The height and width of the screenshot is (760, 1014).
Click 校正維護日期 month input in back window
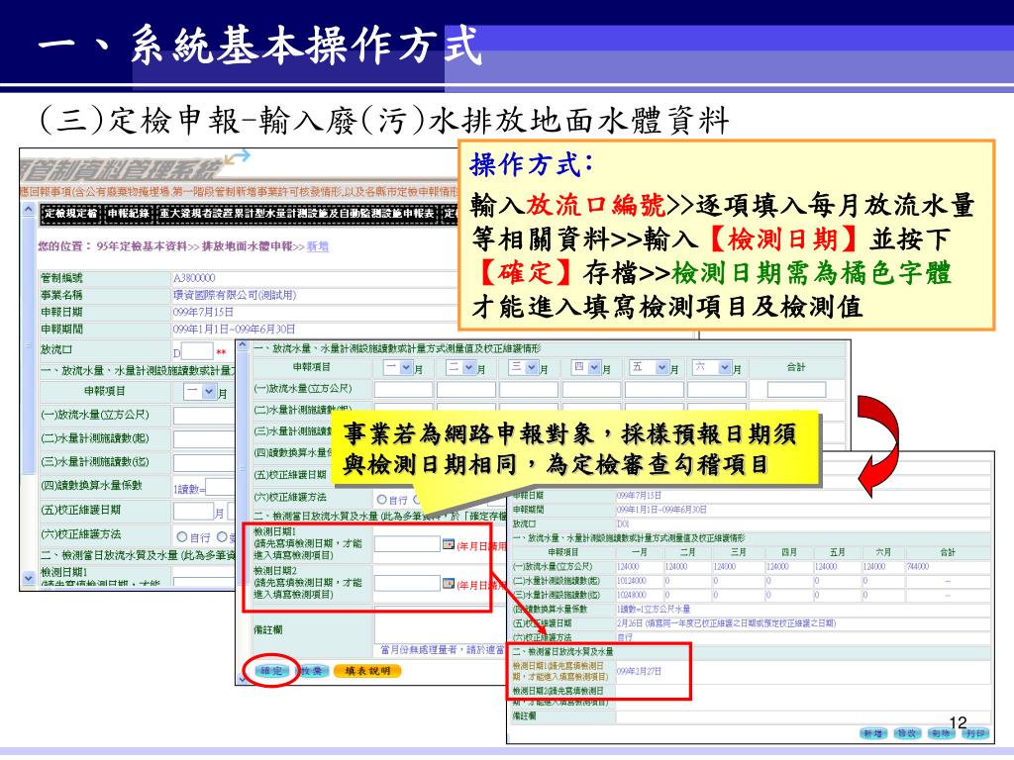pos(193,512)
